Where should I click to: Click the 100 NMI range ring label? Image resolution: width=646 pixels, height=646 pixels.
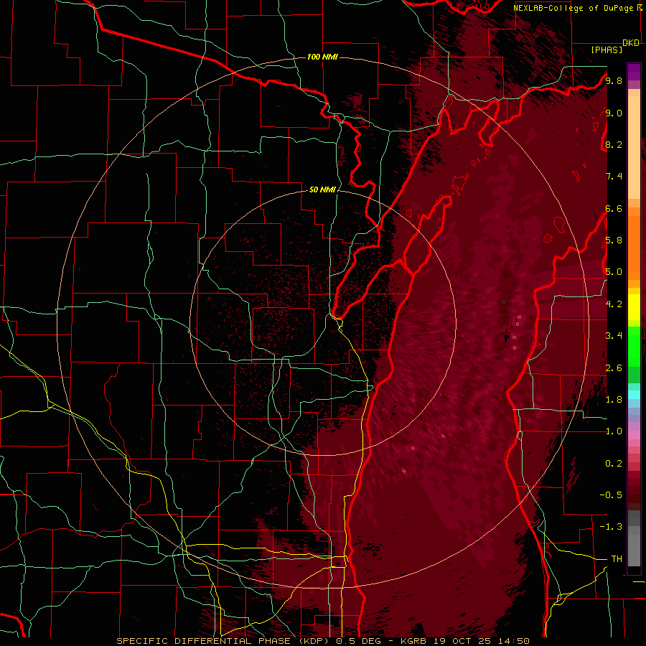tap(322, 57)
